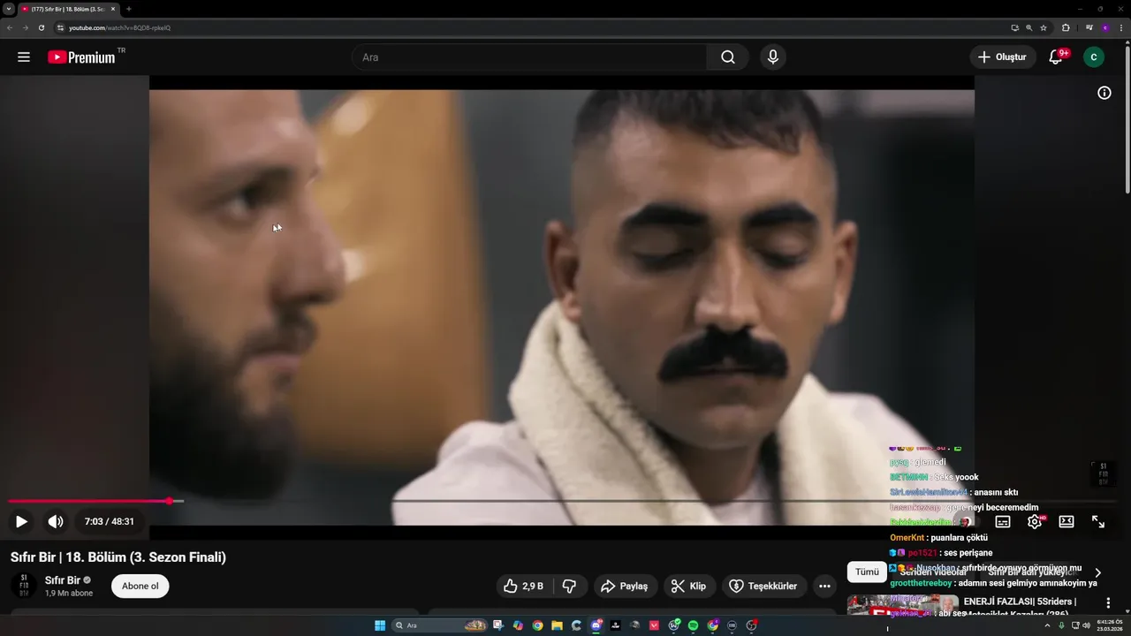Open the notifications bell

(1055, 57)
